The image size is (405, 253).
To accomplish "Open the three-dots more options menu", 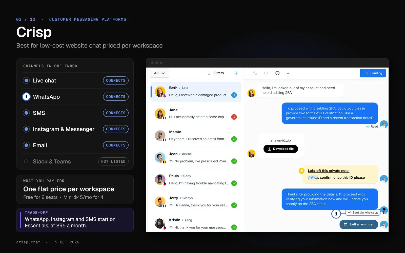I will point(289,73).
